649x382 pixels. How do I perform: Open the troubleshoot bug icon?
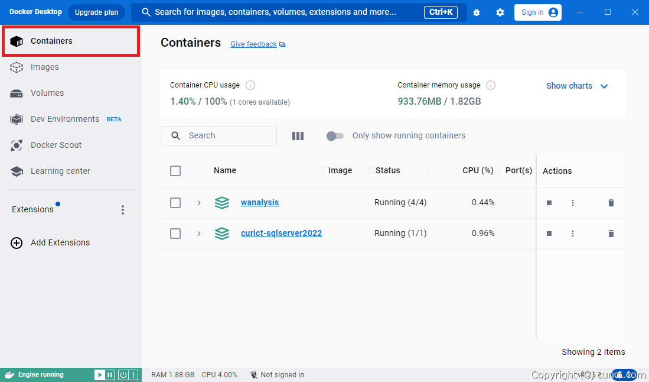click(x=477, y=12)
